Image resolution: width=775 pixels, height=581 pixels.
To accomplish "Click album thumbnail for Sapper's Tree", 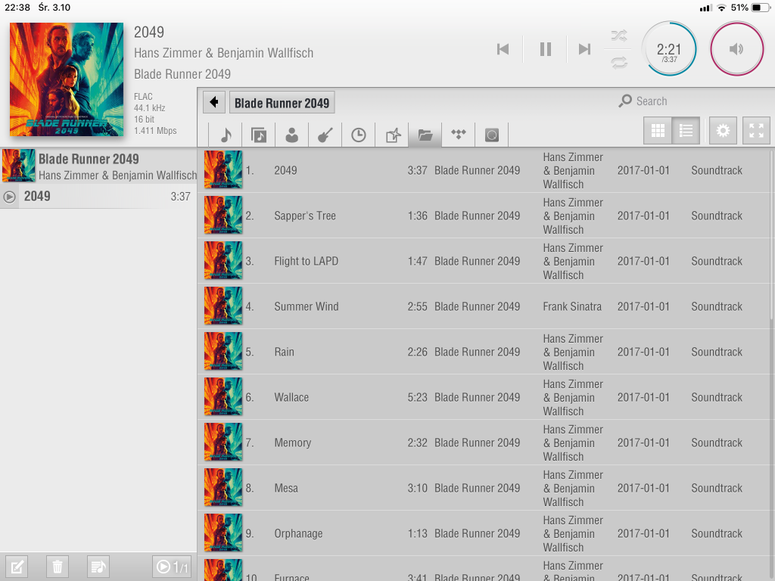I will click(223, 215).
